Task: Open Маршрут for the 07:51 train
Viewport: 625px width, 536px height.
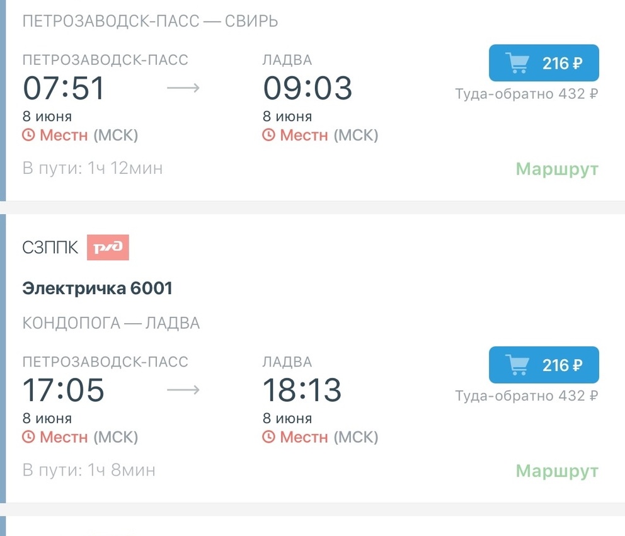Action: pyautogui.click(x=557, y=169)
